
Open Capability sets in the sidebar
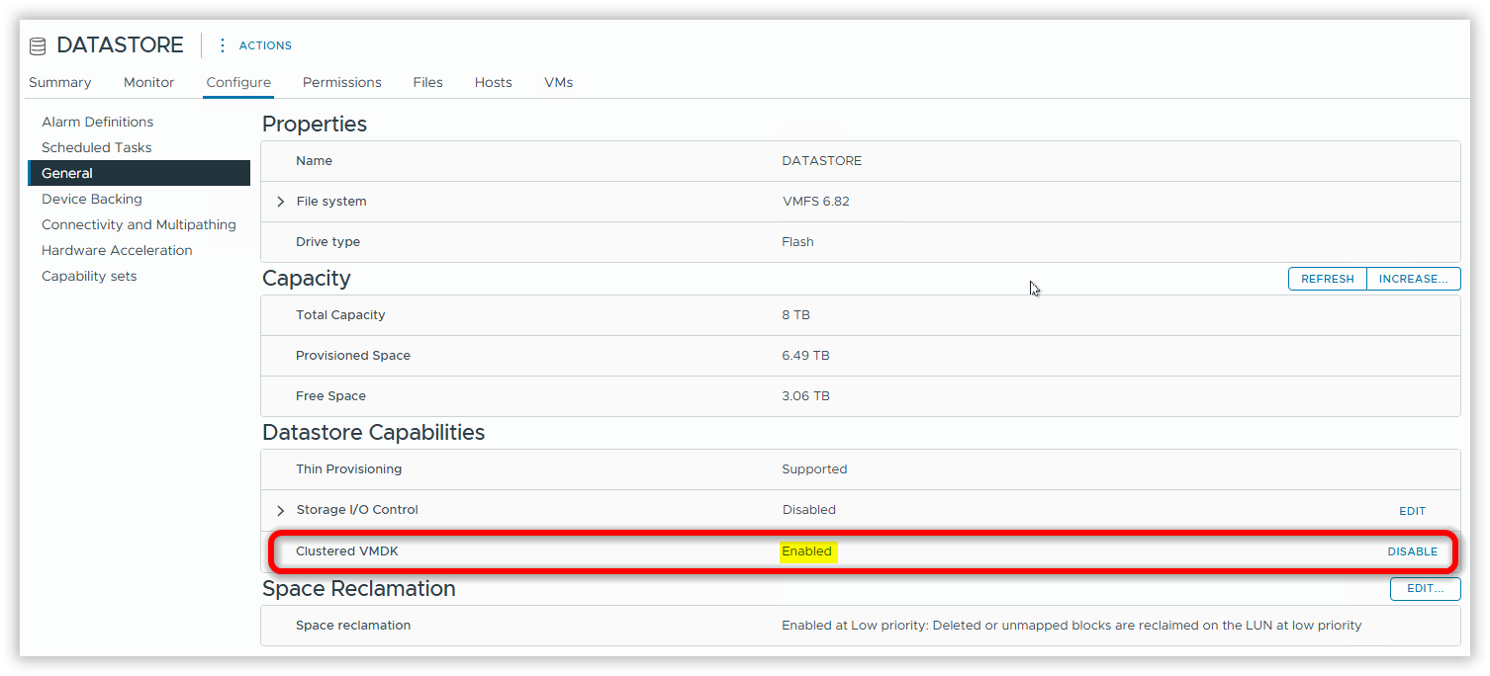click(89, 277)
